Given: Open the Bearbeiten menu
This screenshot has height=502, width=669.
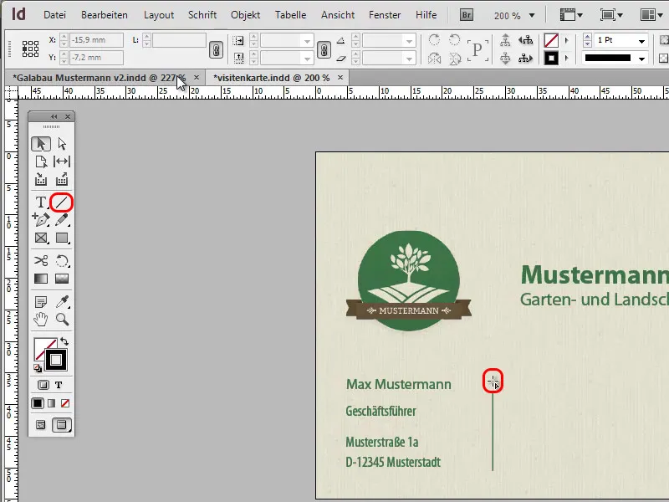Looking at the screenshot, I should tap(104, 15).
